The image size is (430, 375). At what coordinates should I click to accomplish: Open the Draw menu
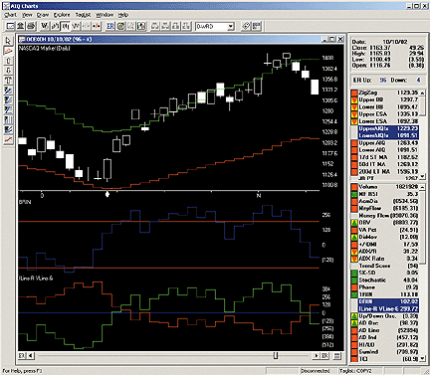pyautogui.click(x=43, y=15)
